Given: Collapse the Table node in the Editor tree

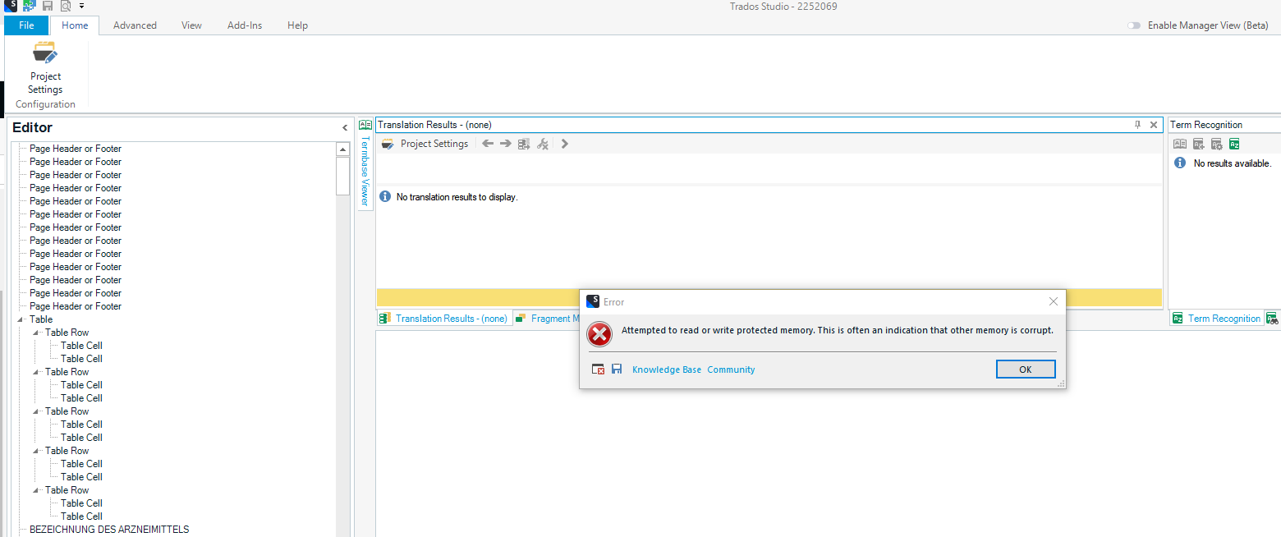Looking at the screenshot, I should click(21, 319).
